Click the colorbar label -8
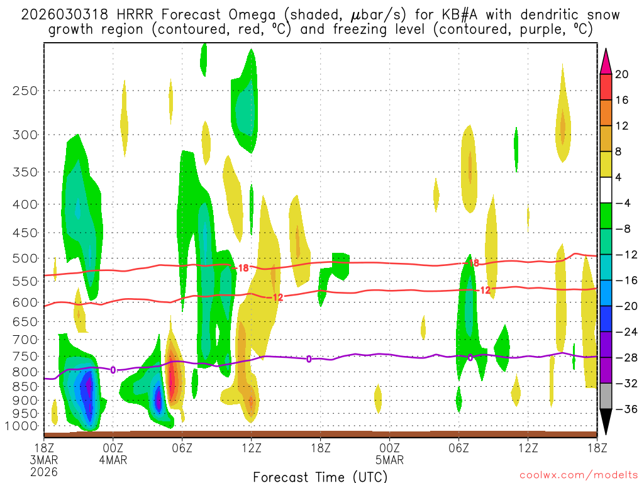644x483 pixels. click(x=623, y=229)
